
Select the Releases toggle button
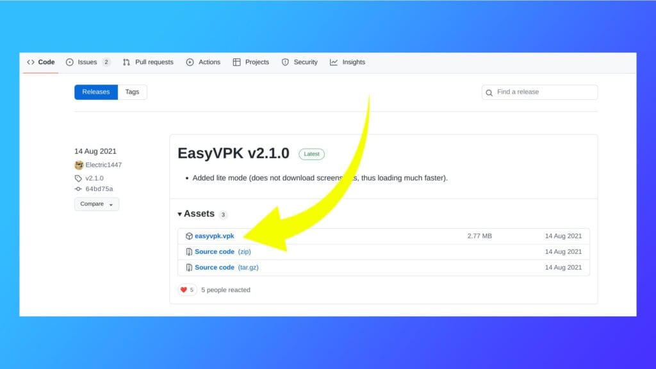click(96, 92)
